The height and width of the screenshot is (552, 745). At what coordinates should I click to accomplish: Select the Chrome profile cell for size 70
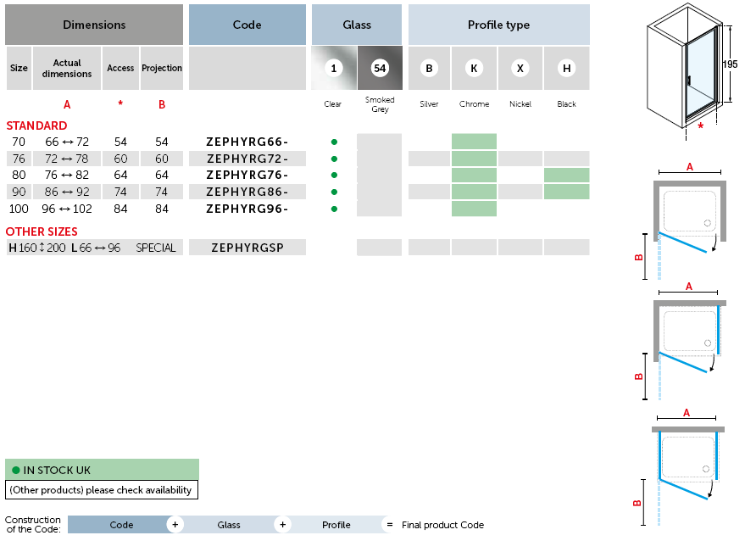click(474, 142)
